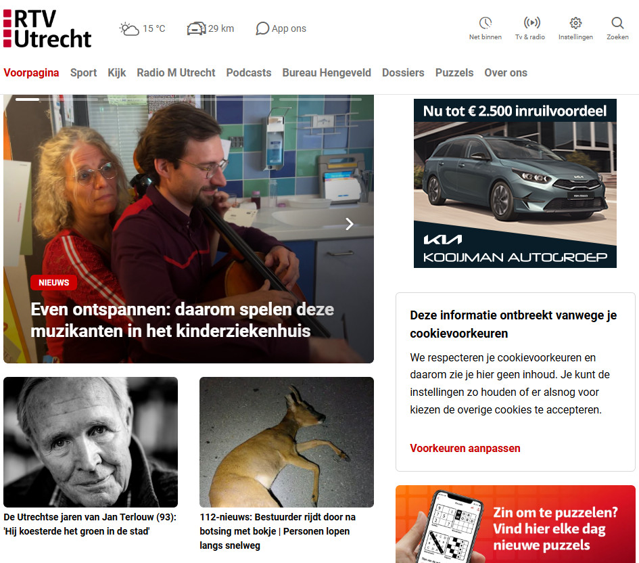View traffic jams via the car icon

click(196, 28)
